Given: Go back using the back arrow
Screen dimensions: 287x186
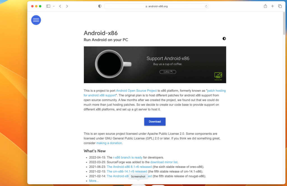Looking at the screenshot, I should point(60,6).
